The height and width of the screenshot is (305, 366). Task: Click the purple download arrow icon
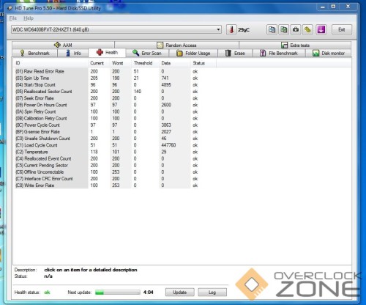tap(321, 30)
